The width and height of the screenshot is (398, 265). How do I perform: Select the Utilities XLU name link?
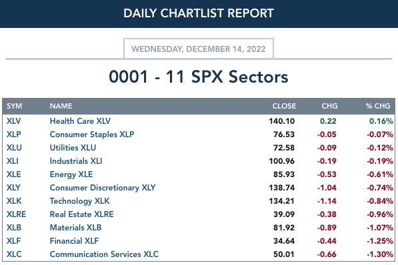coord(73,148)
